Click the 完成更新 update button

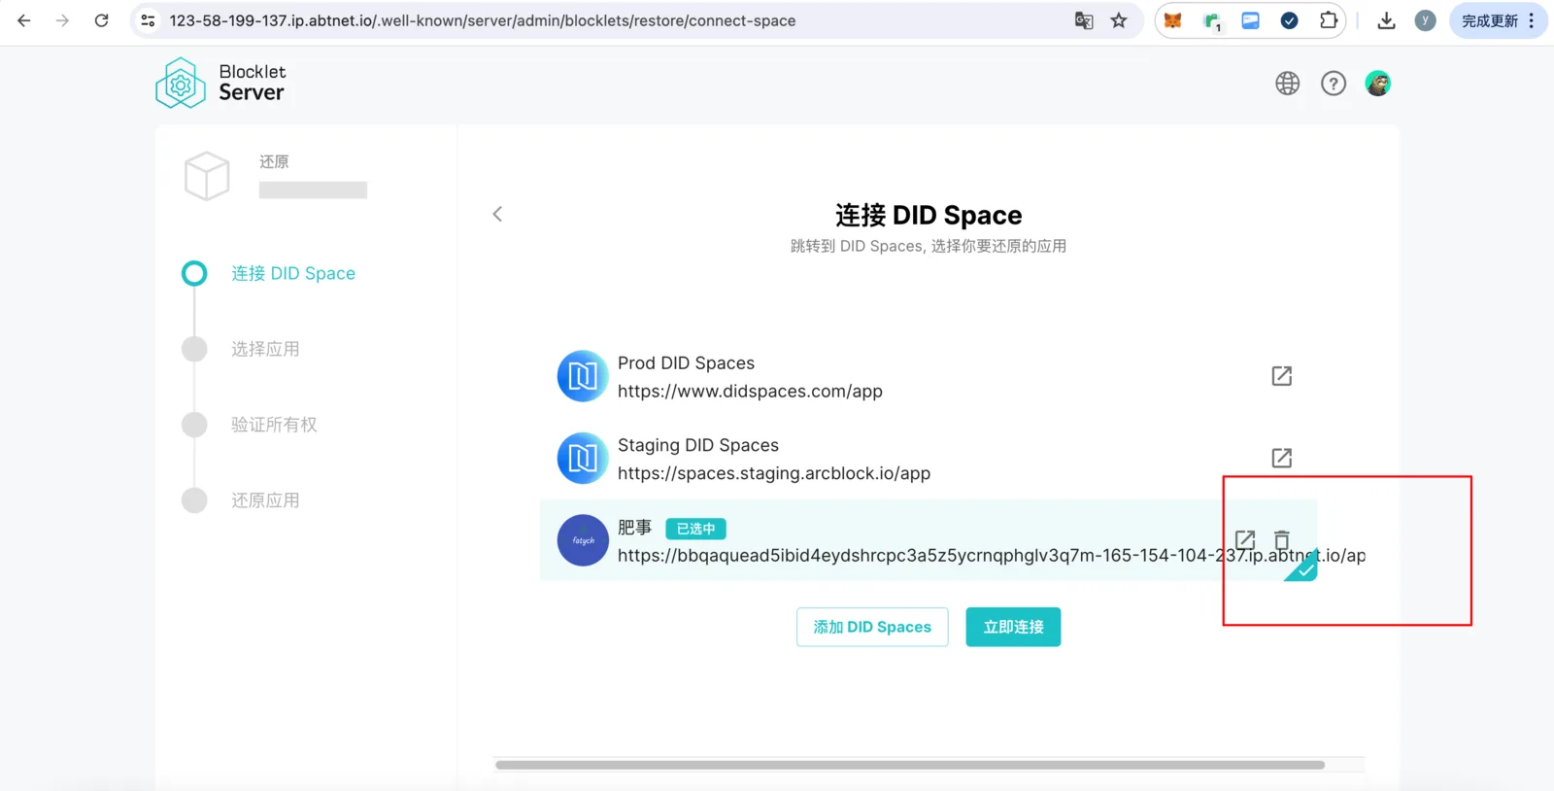pyautogui.click(x=1498, y=20)
